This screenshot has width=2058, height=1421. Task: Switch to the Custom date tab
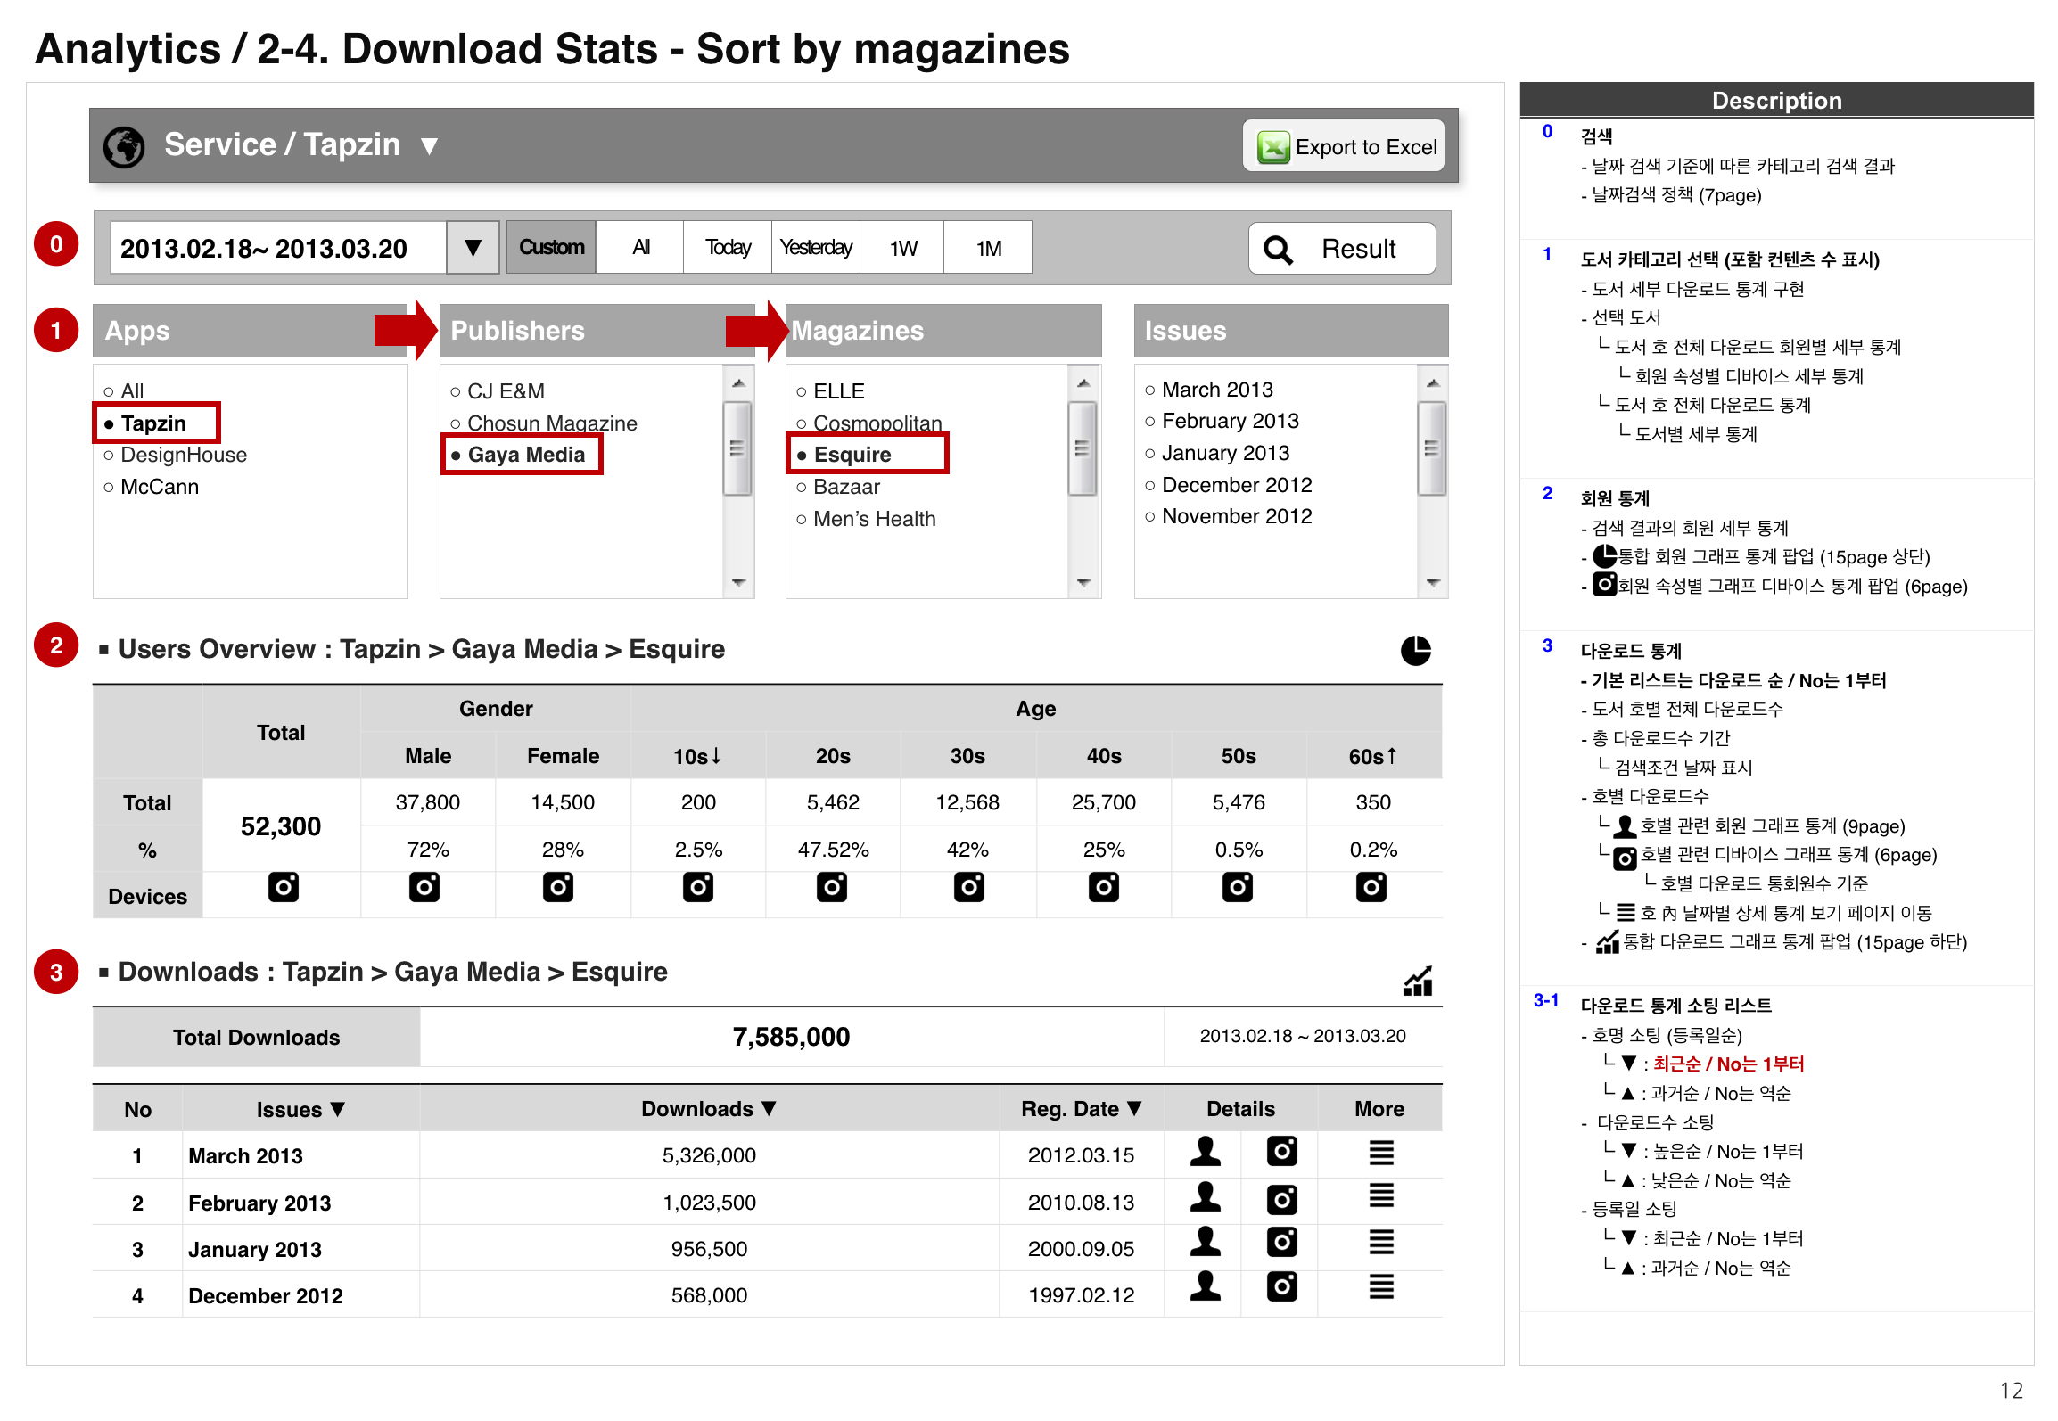point(552,247)
